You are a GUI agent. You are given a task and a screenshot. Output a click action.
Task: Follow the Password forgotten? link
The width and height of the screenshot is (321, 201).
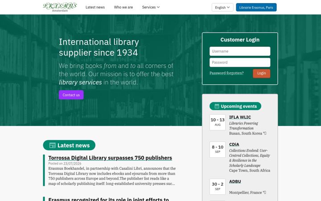226,73
